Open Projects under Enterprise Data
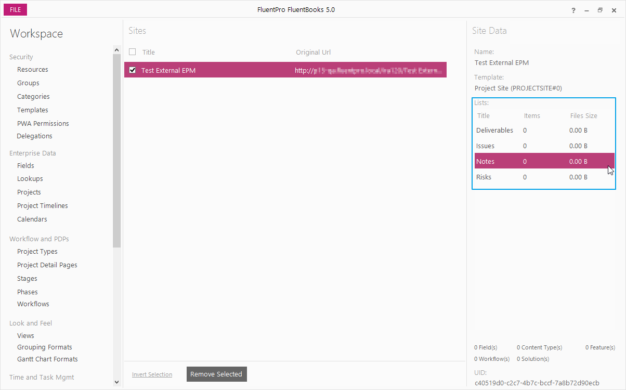Viewport: 626px width, 390px height. click(x=29, y=192)
